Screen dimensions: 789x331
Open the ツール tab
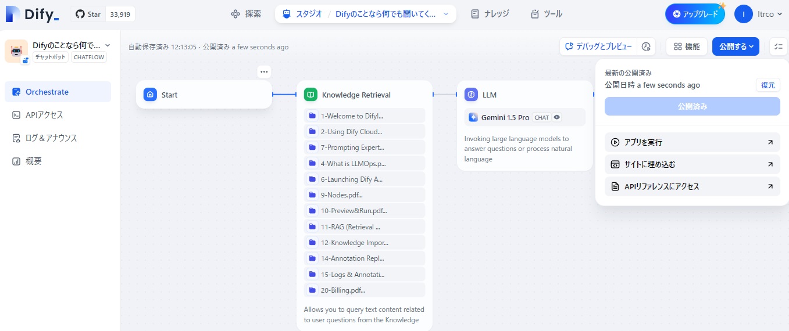click(547, 14)
